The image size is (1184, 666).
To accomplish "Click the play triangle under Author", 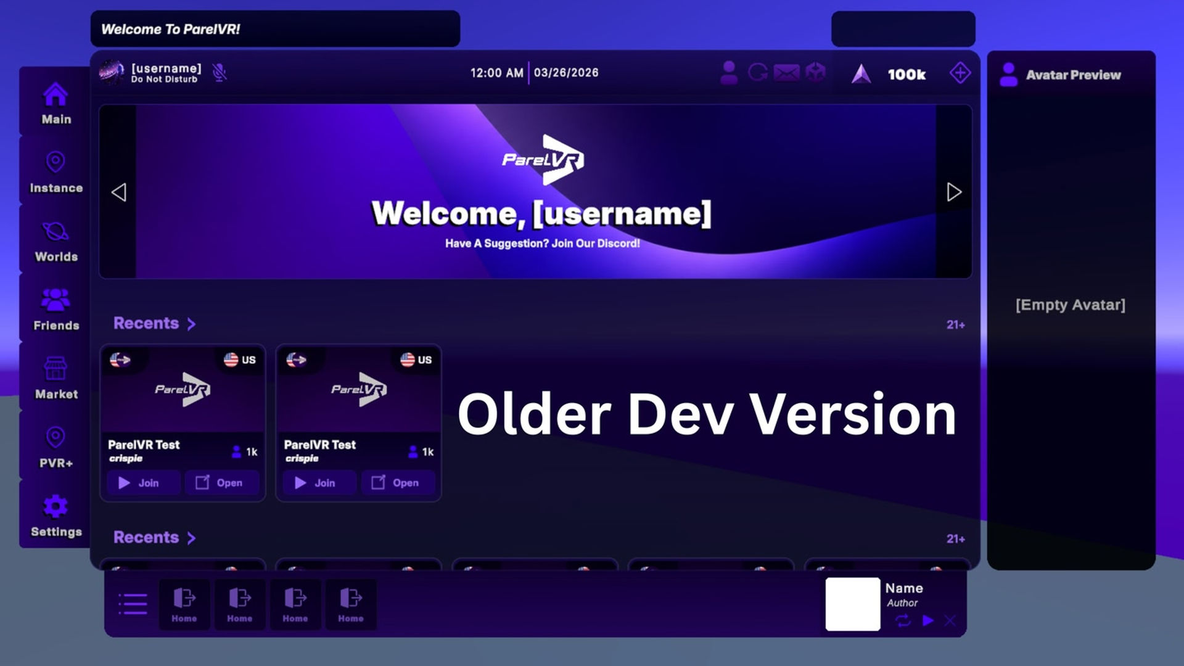I will click(928, 621).
